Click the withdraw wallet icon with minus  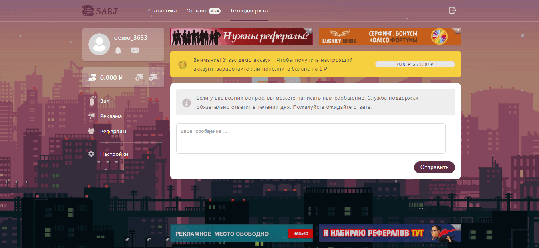click(x=154, y=77)
